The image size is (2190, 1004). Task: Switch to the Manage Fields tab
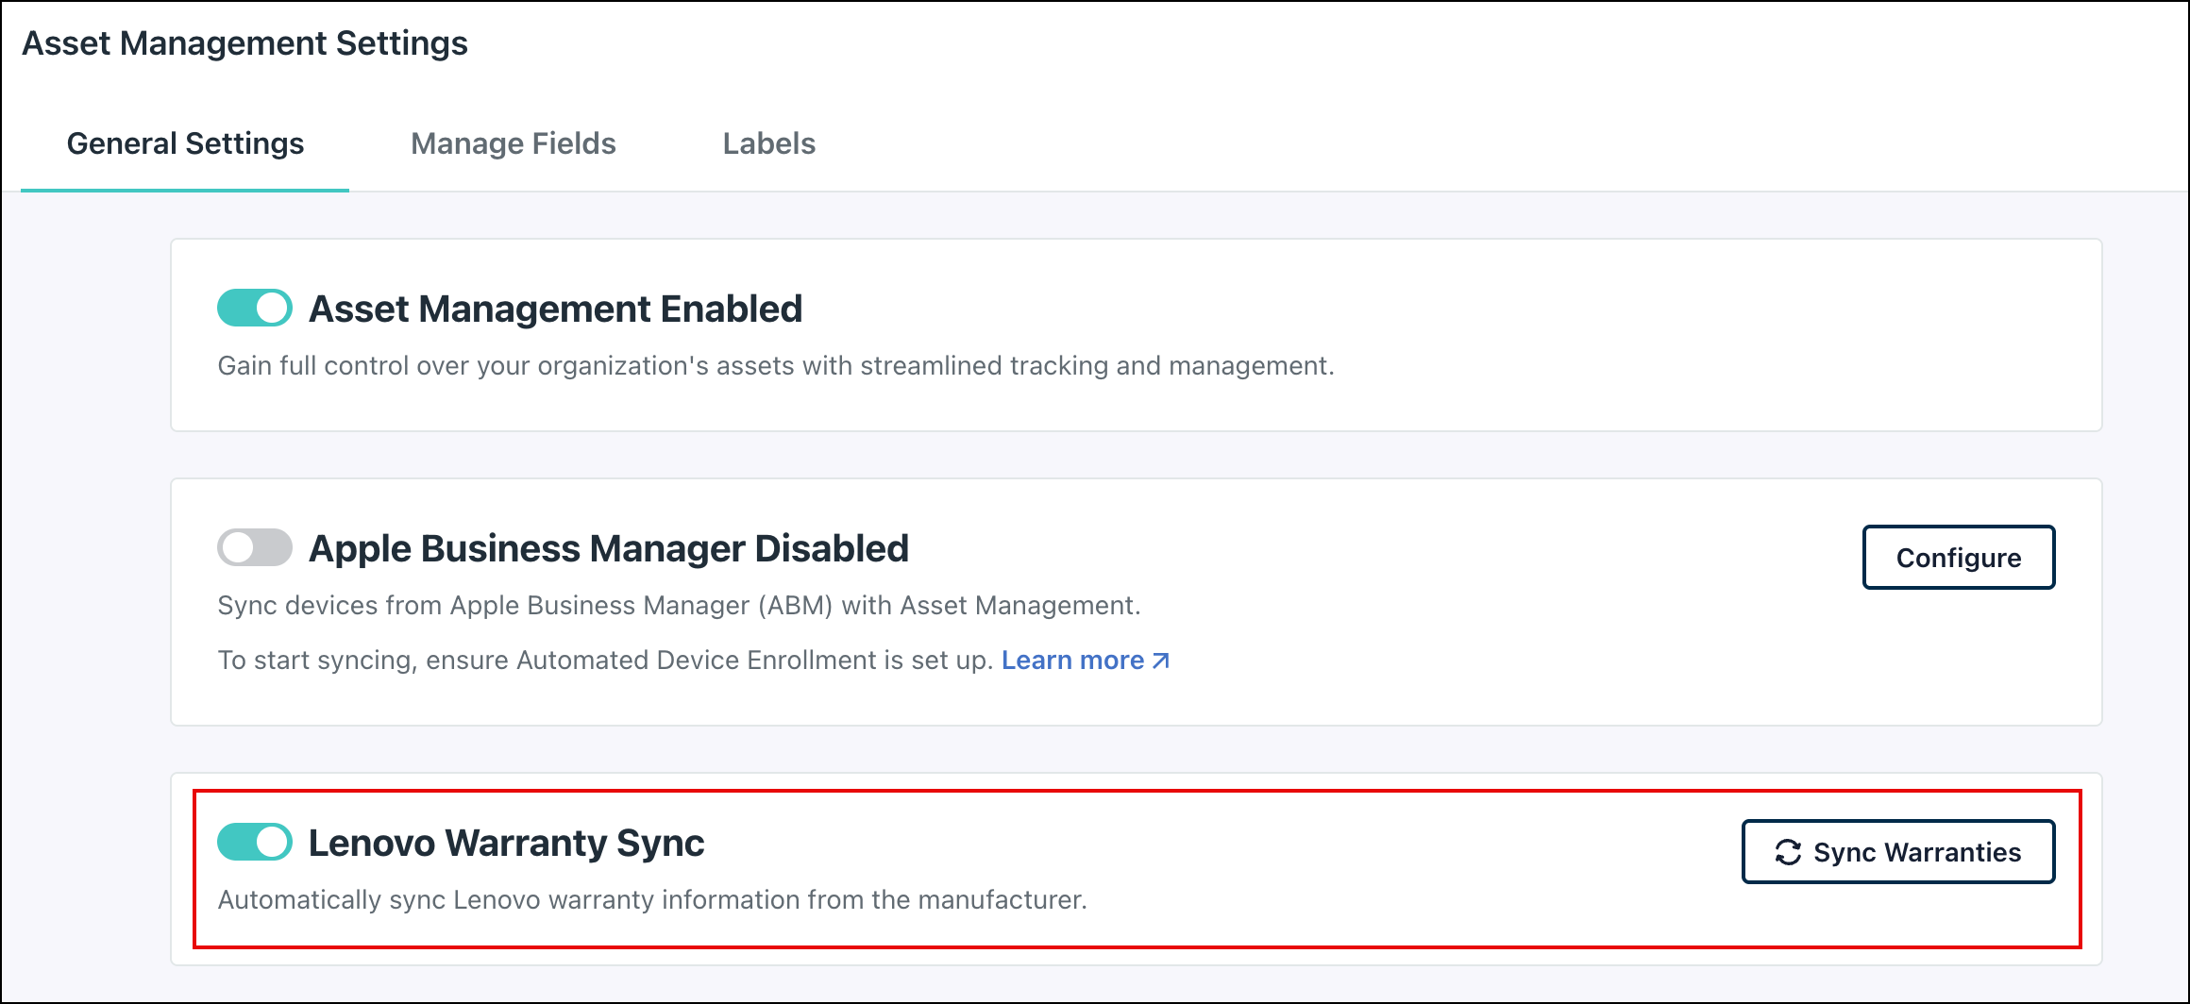[x=513, y=143]
